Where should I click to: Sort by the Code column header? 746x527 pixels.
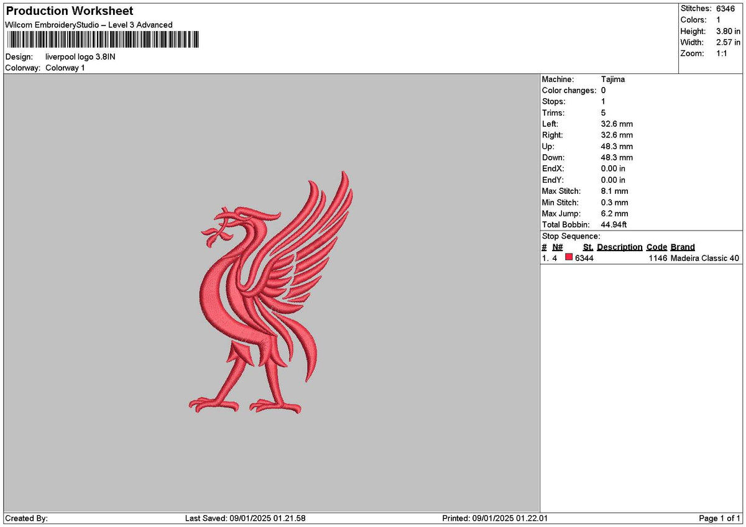pos(656,247)
